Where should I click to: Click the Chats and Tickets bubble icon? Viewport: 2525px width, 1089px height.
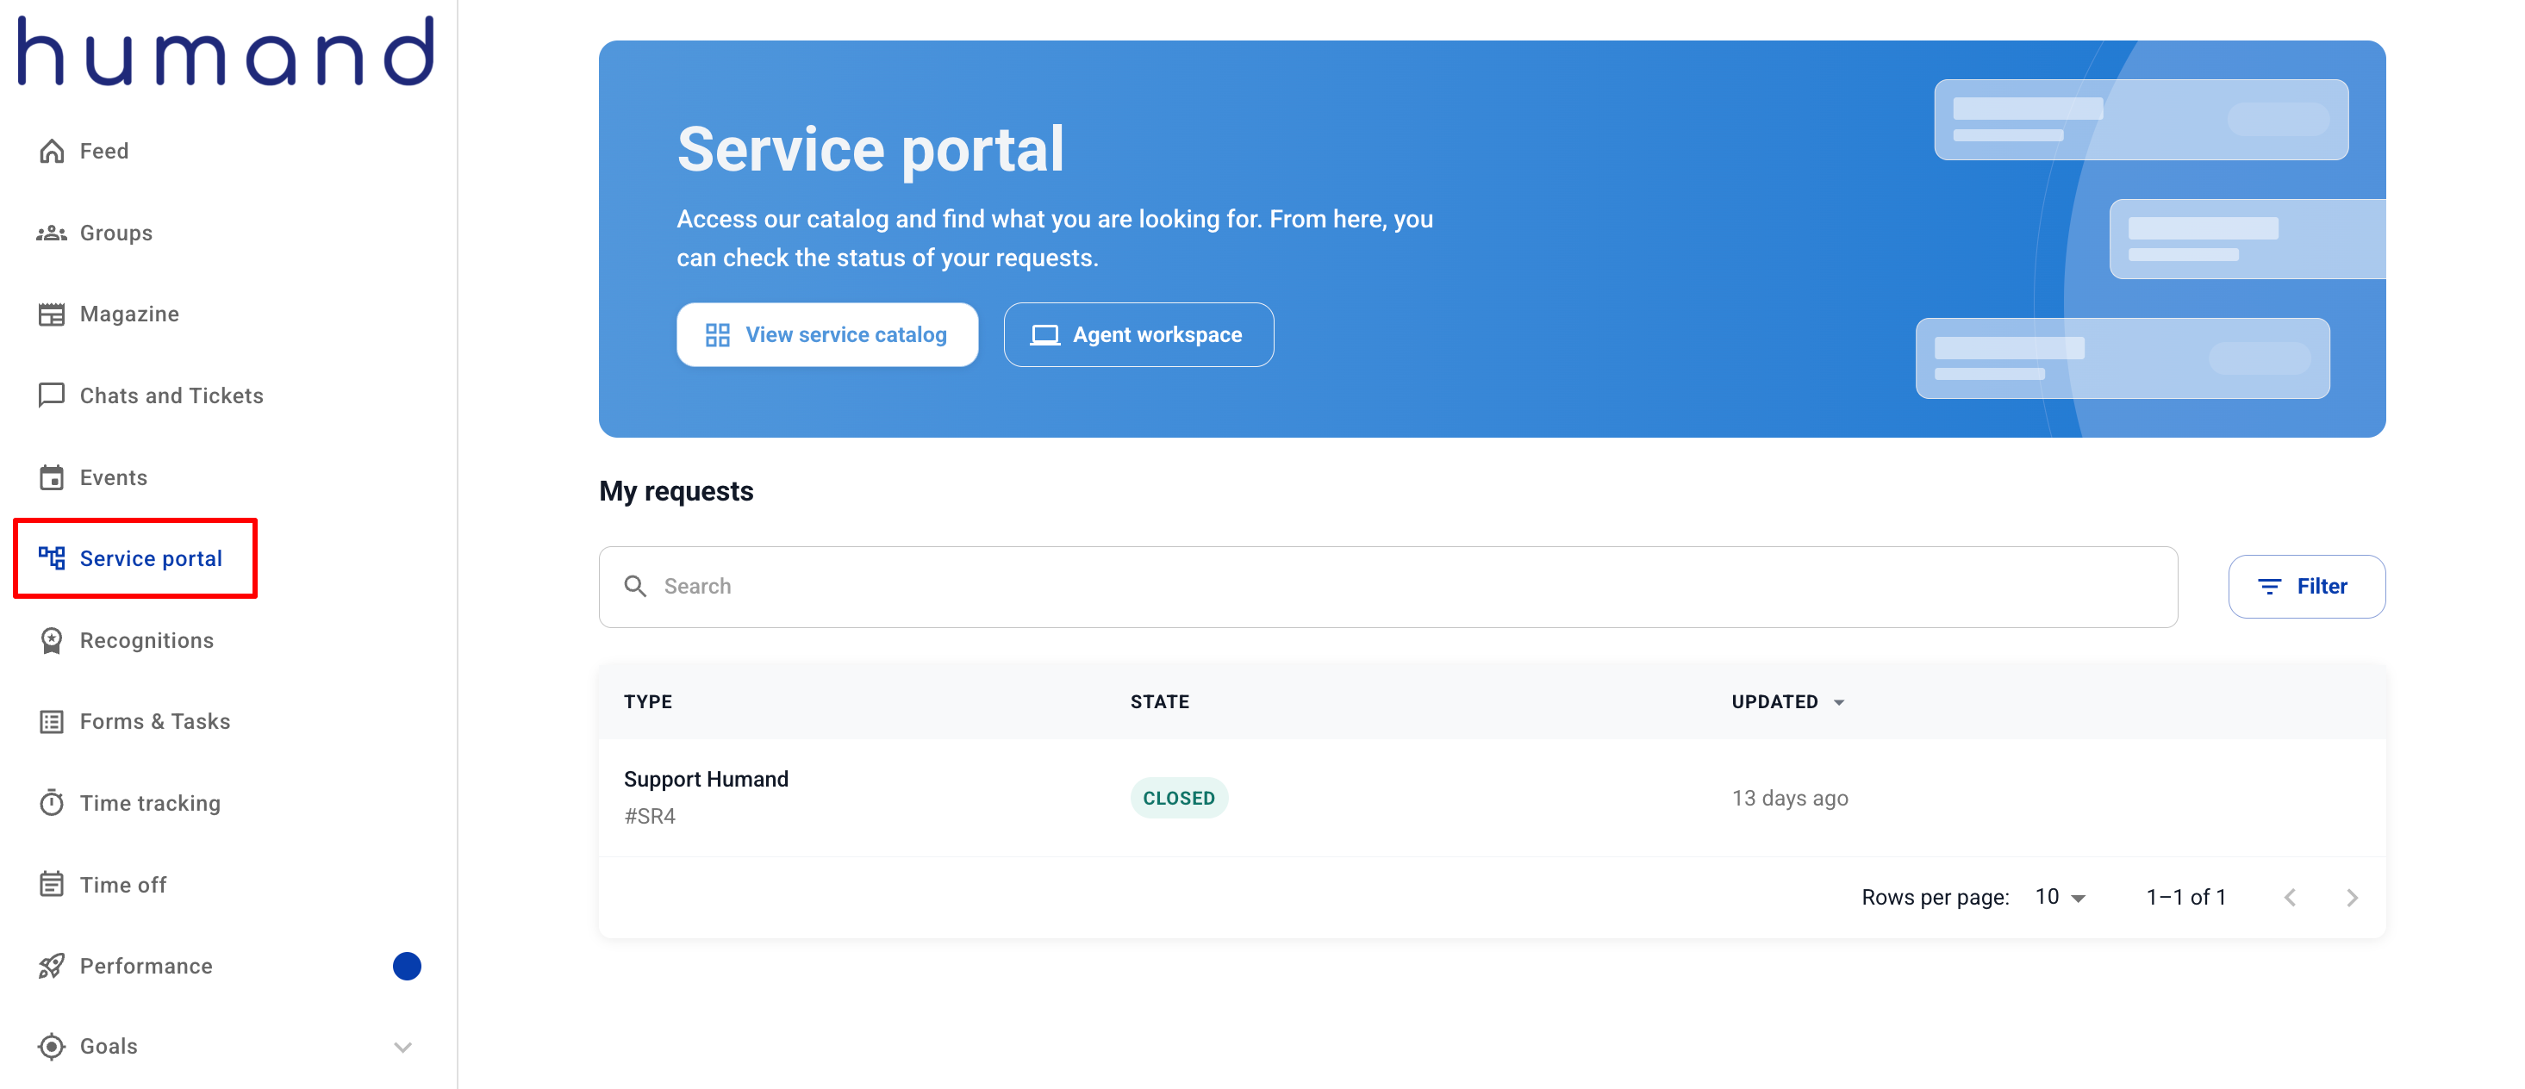tap(51, 395)
